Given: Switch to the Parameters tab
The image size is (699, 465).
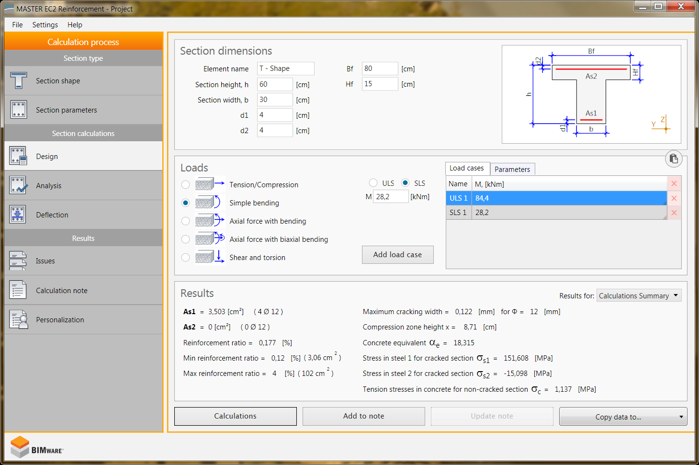Looking at the screenshot, I should 512,169.
